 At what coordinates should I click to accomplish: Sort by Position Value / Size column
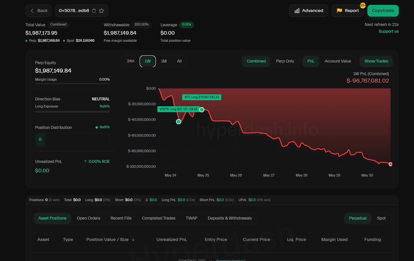pos(110,240)
